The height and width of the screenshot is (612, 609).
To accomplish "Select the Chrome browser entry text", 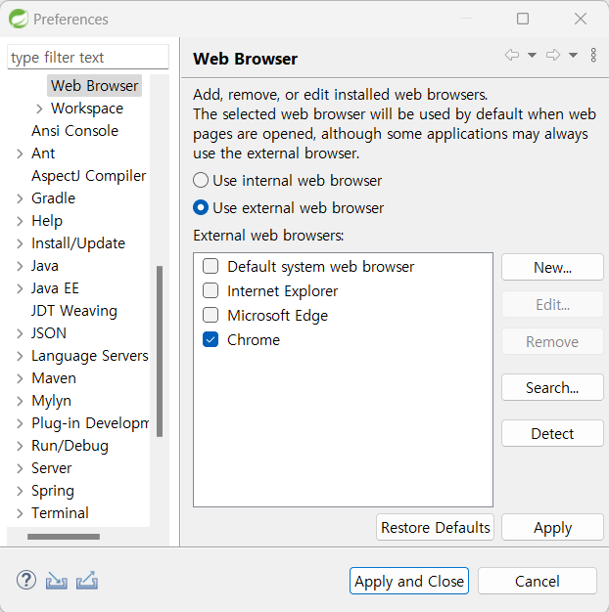I will pyautogui.click(x=254, y=340).
